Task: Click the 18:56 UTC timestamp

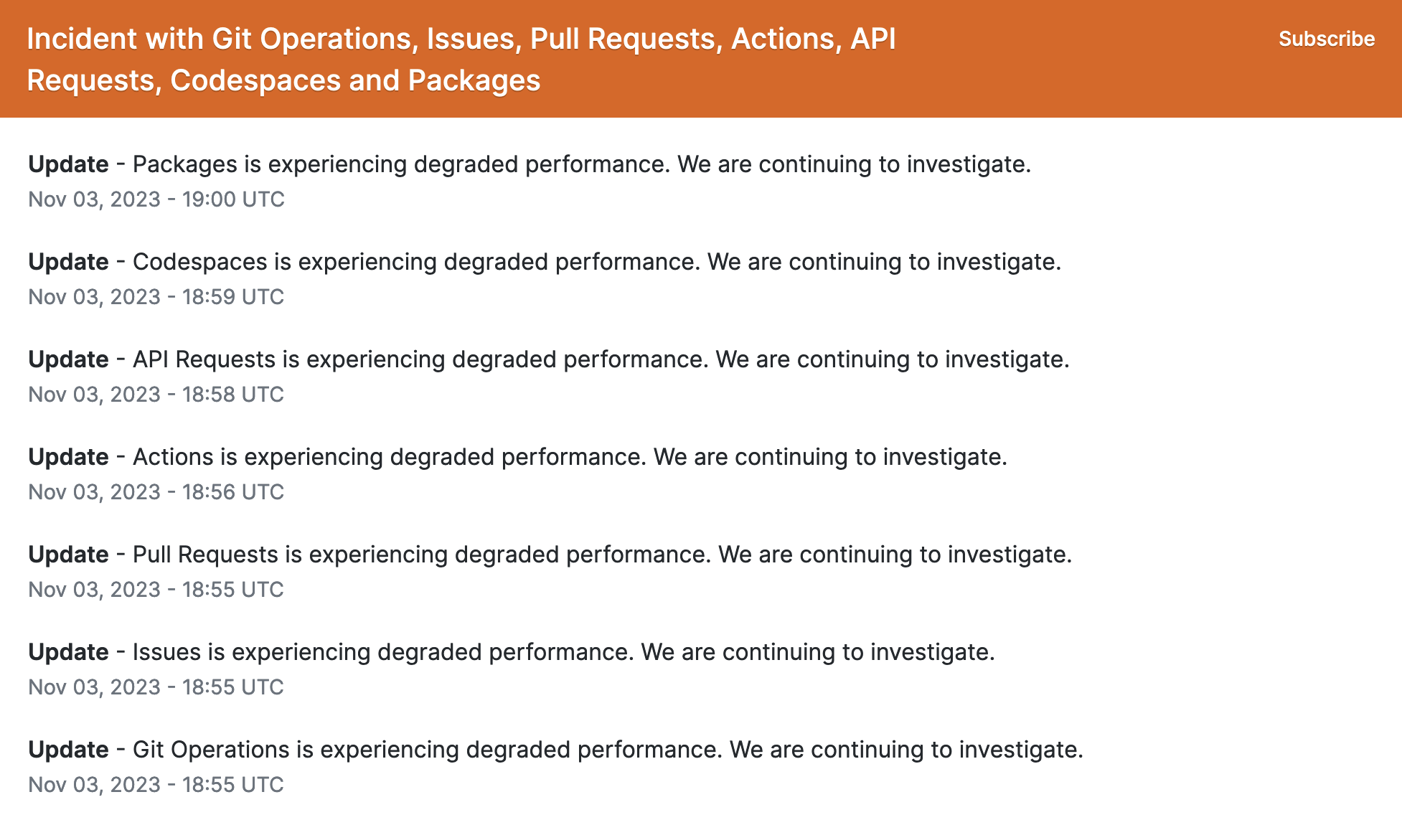Action: tap(156, 492)
